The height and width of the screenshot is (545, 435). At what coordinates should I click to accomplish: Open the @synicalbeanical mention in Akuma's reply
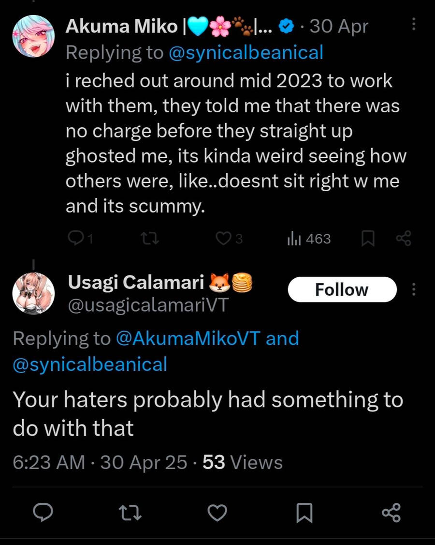pyautogui.click(x=246, y=53)
